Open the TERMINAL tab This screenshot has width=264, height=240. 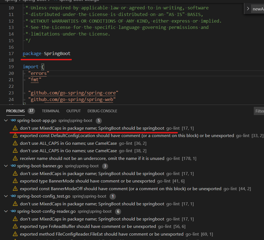point(51,111)
